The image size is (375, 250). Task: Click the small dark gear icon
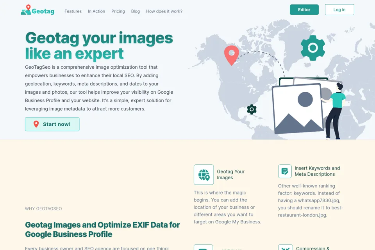[x=252, y=109]
